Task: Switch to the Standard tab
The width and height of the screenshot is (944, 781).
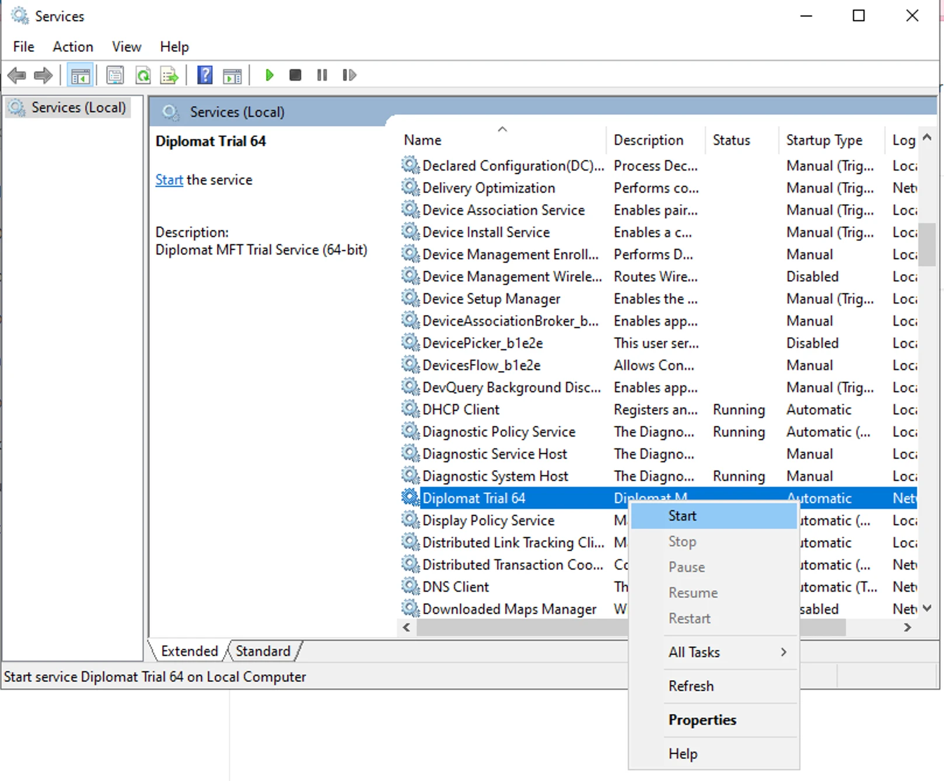Action: (x=263, y=651)
